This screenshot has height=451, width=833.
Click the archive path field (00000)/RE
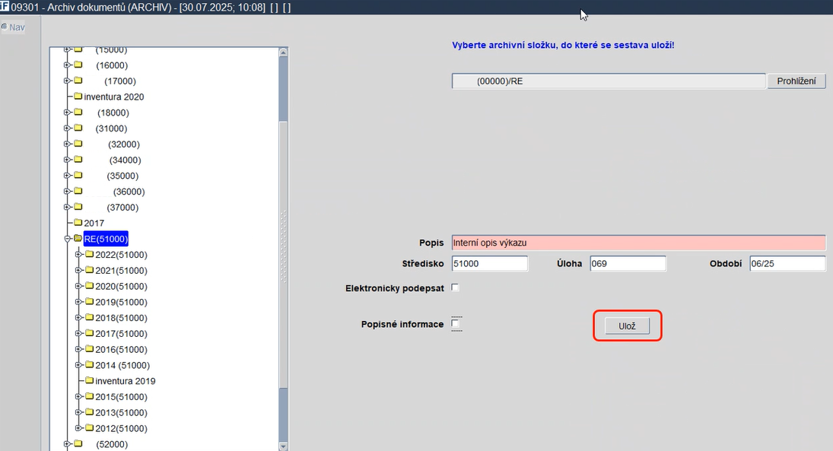(x=609, y=81)
